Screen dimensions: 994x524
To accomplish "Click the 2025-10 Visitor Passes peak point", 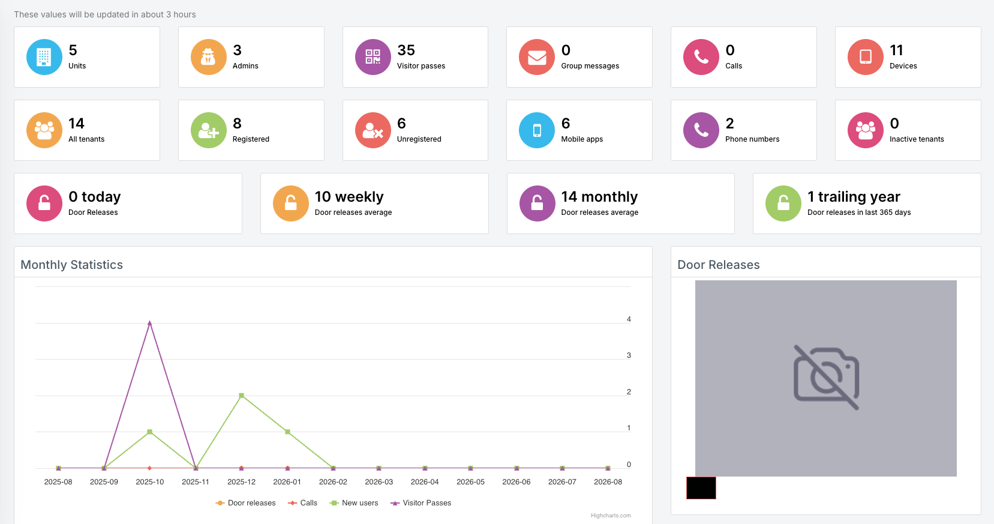I will click(x=149, y=323).
